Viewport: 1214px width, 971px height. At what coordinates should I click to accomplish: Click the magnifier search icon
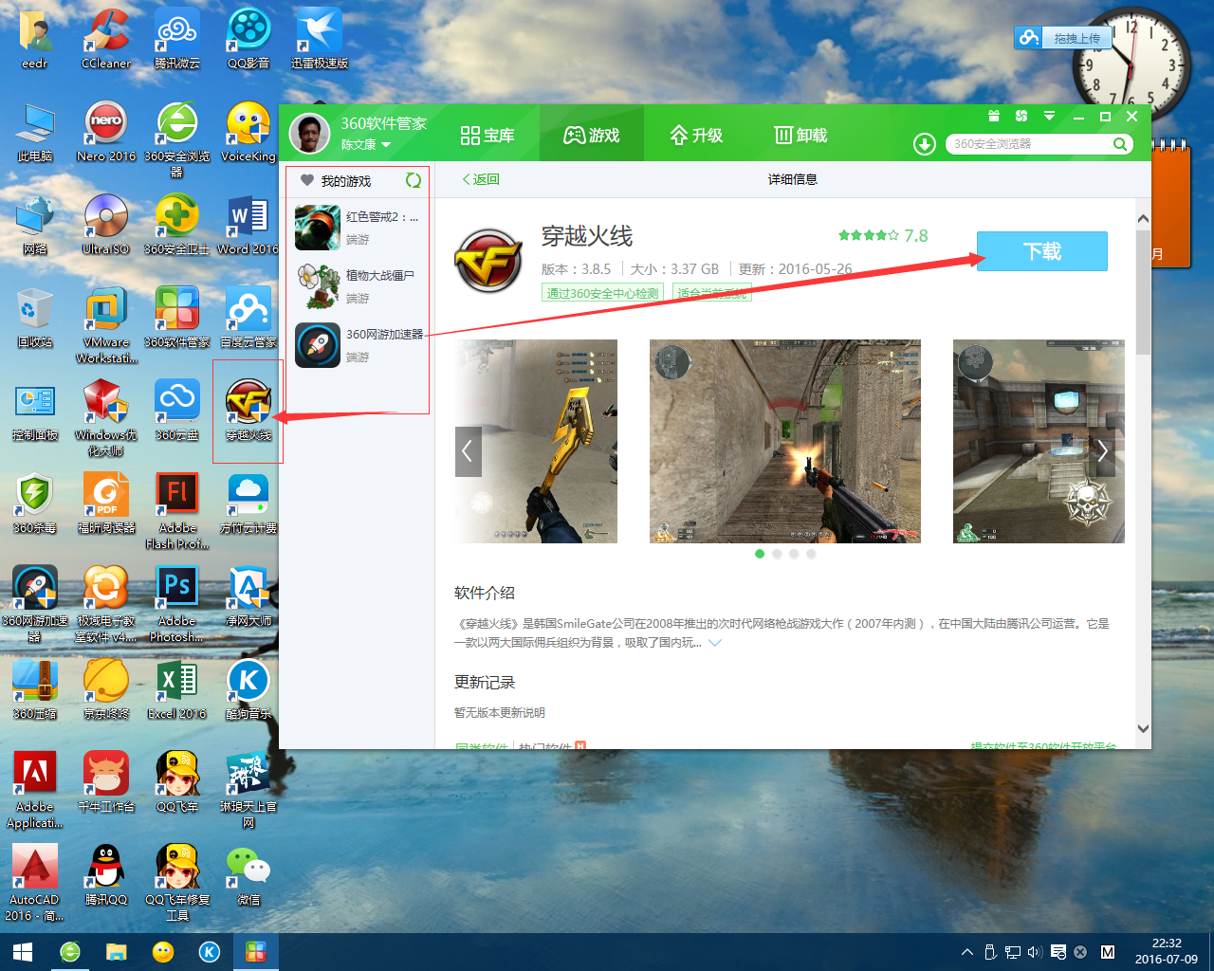point(1120,144)
